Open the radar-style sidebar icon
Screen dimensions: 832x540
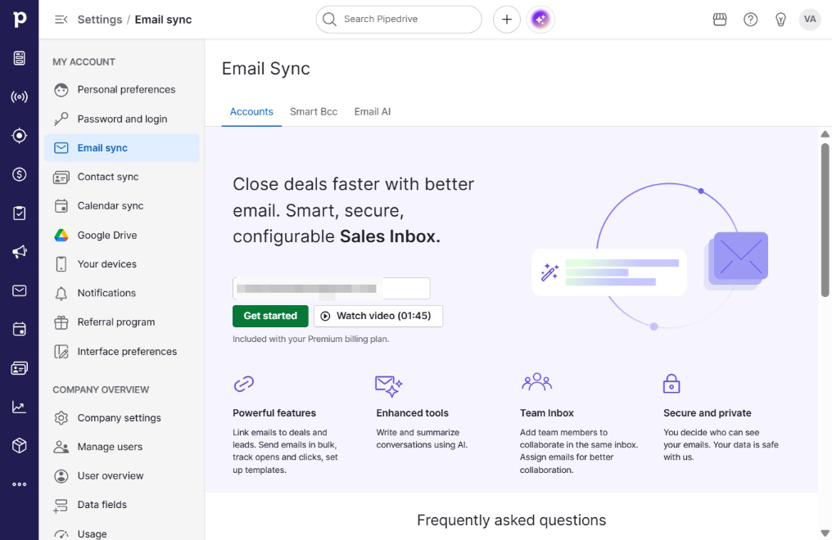19,97
